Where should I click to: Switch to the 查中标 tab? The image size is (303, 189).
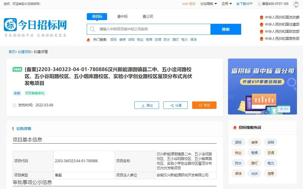pyautogui.click(x=122, y=16)
